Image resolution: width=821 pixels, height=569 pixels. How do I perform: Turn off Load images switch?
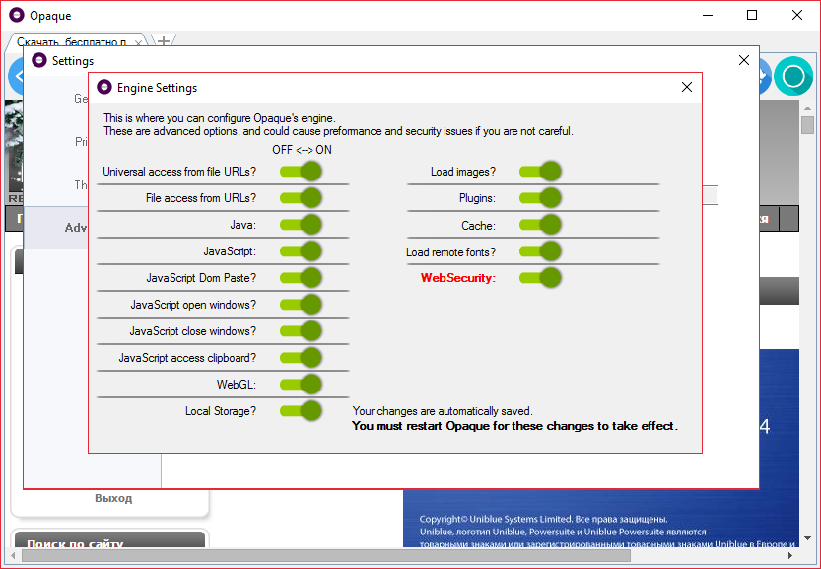click(540, 172)
